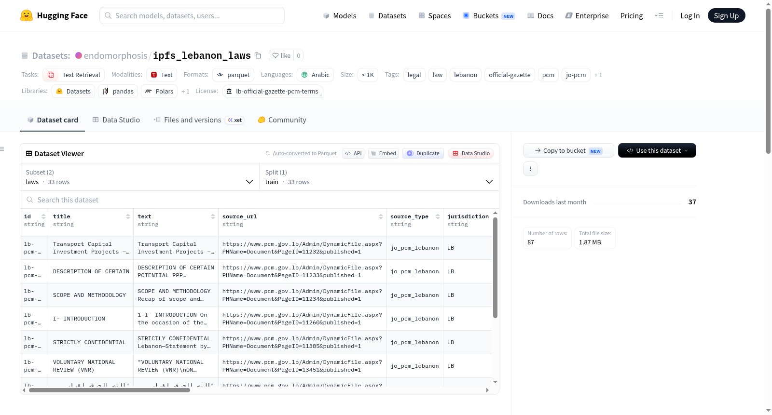This screenshot has height=415, width=772.
Task: Click the table vertical scrollbar
Action: click(x=495, y=268)
